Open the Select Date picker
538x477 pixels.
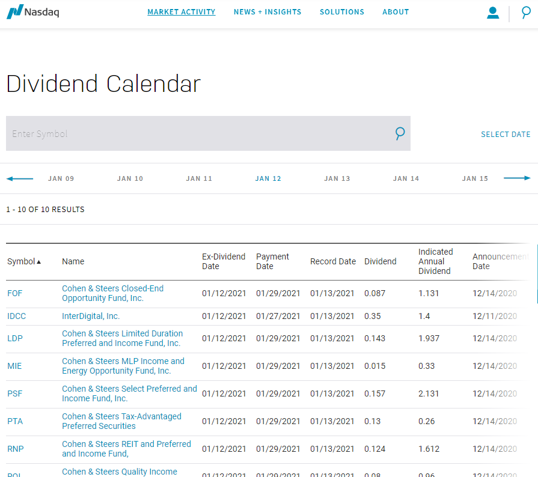[x=506, y=135]
